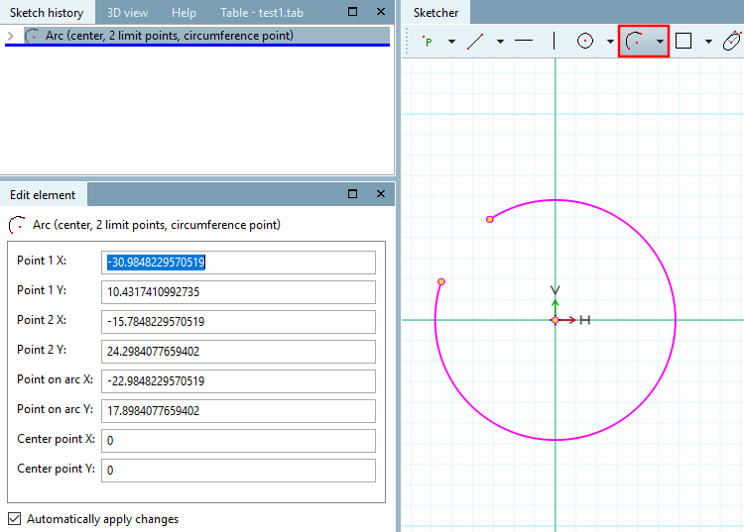Click the Point 1 Y input field
The width and height of the screenshot is (744, 532).
pyautogui.click(x=240, y=292)
